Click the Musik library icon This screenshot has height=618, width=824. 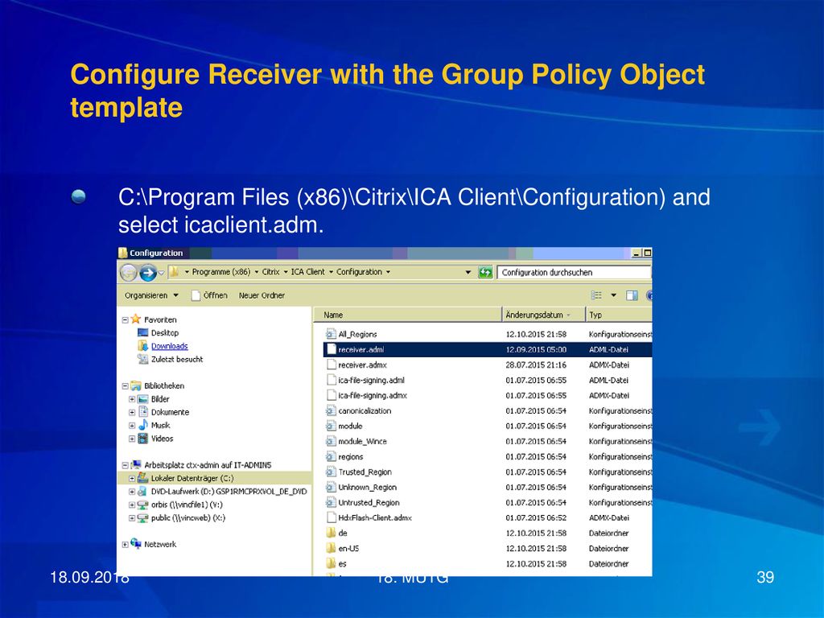[x=143, y=425]
